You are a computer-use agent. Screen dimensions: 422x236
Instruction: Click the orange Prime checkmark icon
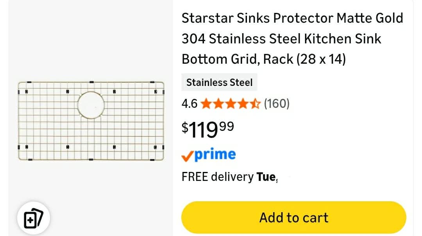(187, 156)
